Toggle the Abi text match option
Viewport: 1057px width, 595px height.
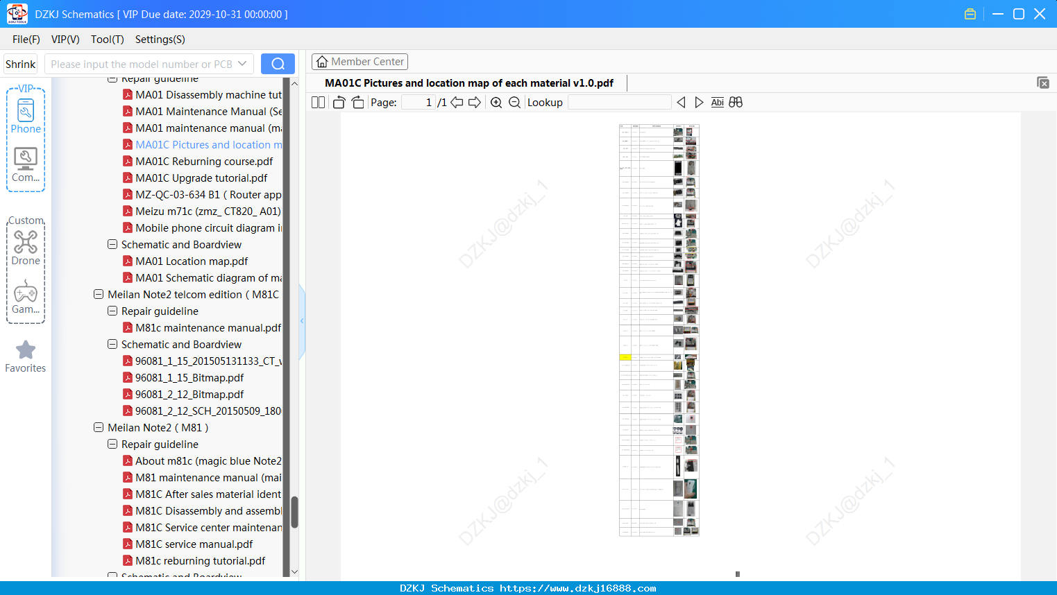pyautogui.click(x=718, y=103)
